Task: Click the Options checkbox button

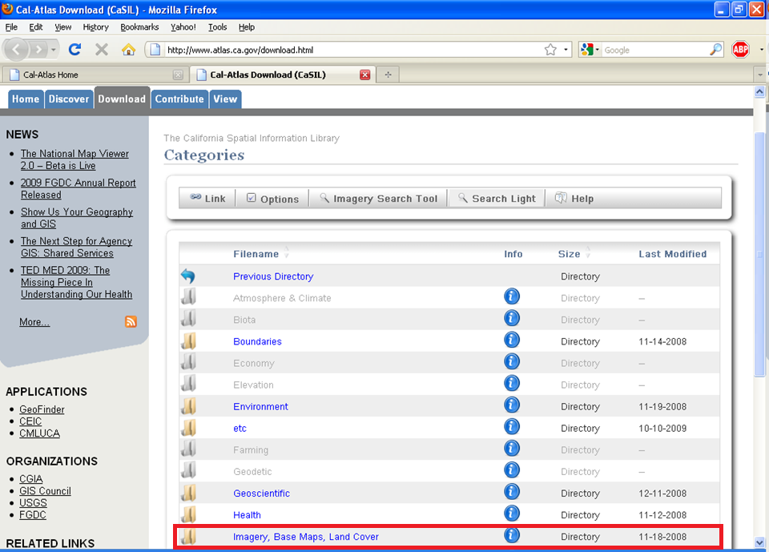Action: [x=272, y=199]
